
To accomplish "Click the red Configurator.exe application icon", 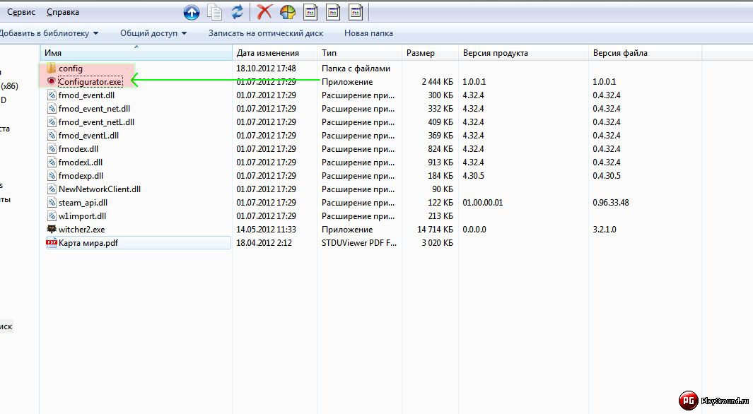I will coord(52,81).
